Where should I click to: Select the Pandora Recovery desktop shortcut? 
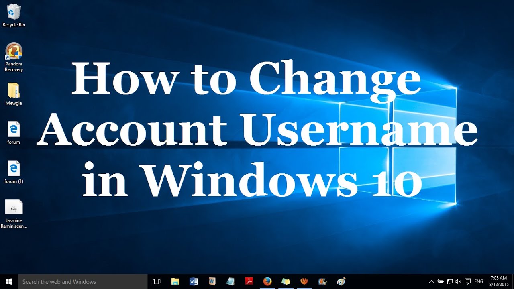pyautogui.click(x=14, y=57)
